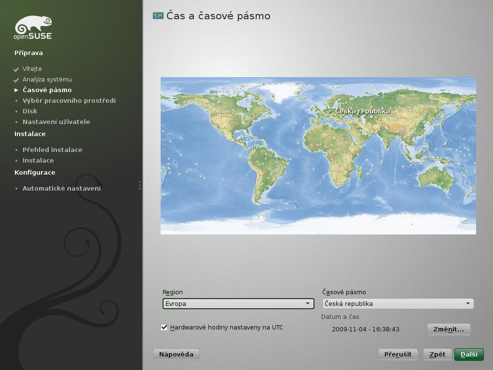
Task: Click the checkmark icon next to Analýza systému
Action: pos(16,80)
